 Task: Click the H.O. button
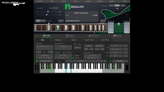[x=86, y=49]
